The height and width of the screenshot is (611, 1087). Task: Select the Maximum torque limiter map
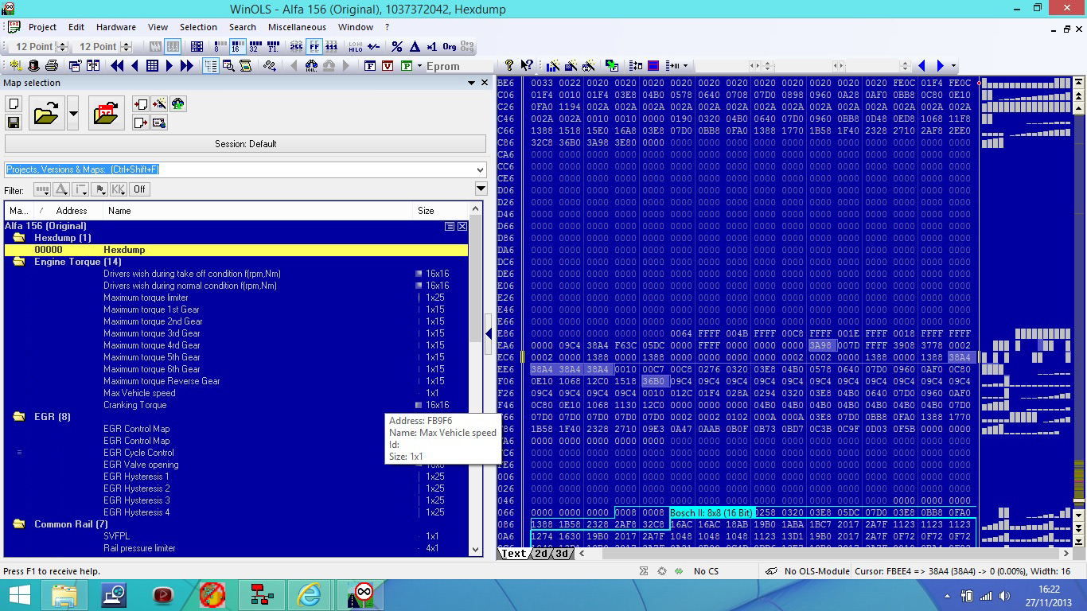tap(146, 298)
